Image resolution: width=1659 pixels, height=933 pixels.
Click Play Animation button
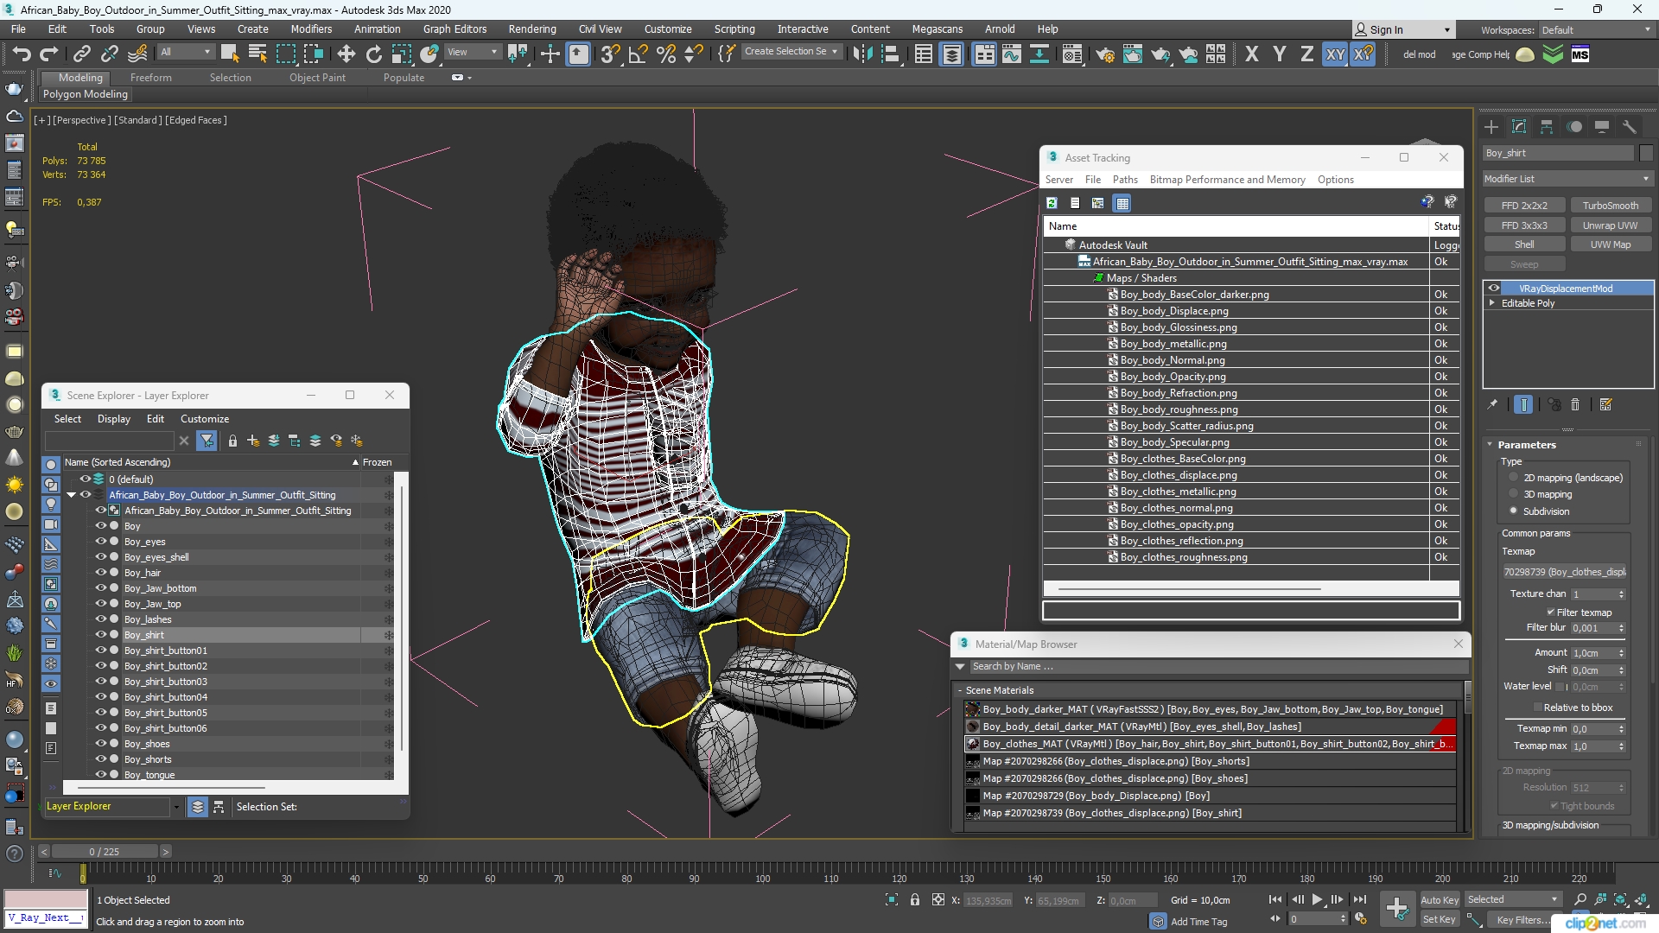point(1317,899)
